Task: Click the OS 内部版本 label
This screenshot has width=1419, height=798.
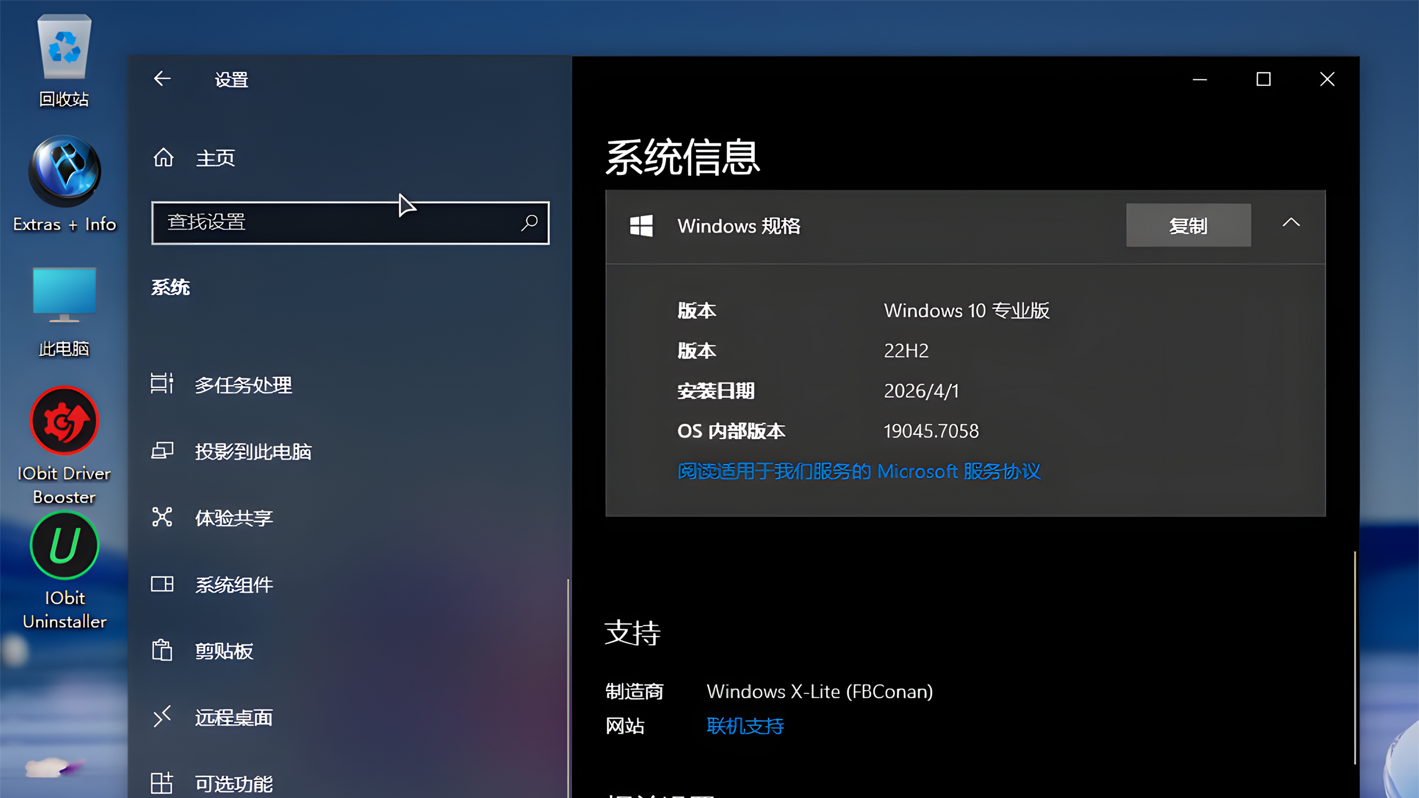Action: (x=731, y=431)
